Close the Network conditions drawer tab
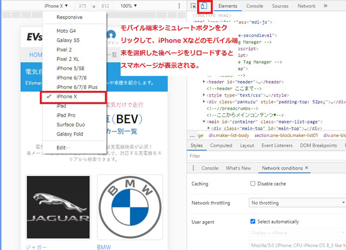The width and height of the screenshot is (346, 250). (307, 168)
